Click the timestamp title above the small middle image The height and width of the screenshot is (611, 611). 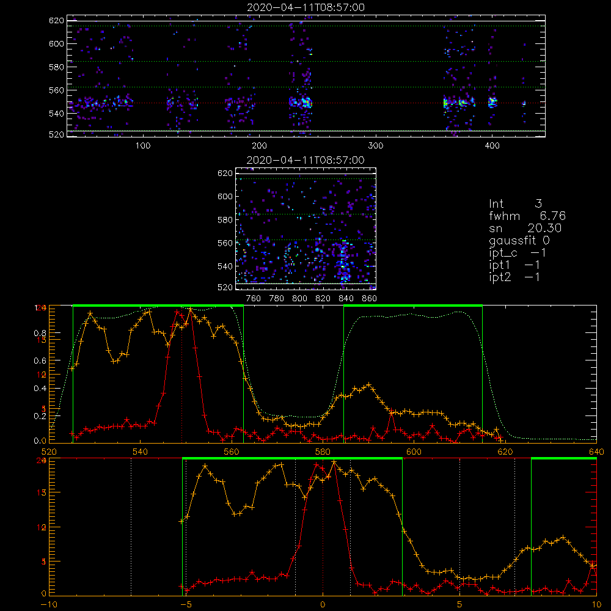pos(306,160)
